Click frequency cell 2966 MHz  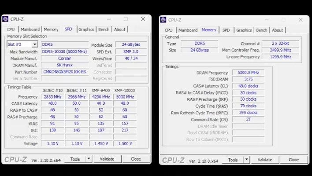click(77, 97)
